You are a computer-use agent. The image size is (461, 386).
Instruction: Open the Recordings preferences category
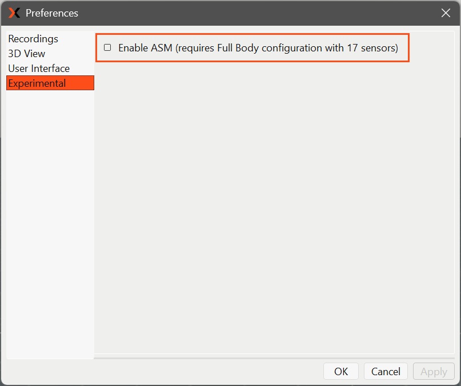[33, 39]
